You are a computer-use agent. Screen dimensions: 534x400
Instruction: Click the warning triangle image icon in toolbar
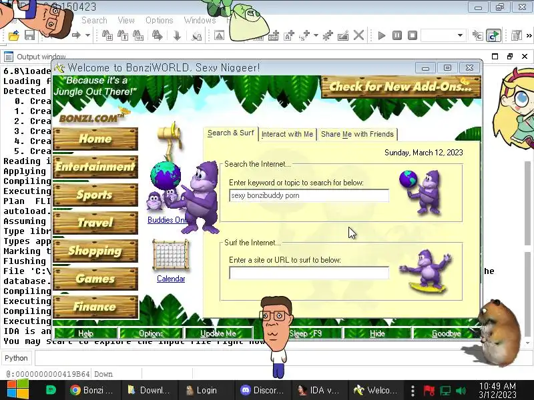219,35
